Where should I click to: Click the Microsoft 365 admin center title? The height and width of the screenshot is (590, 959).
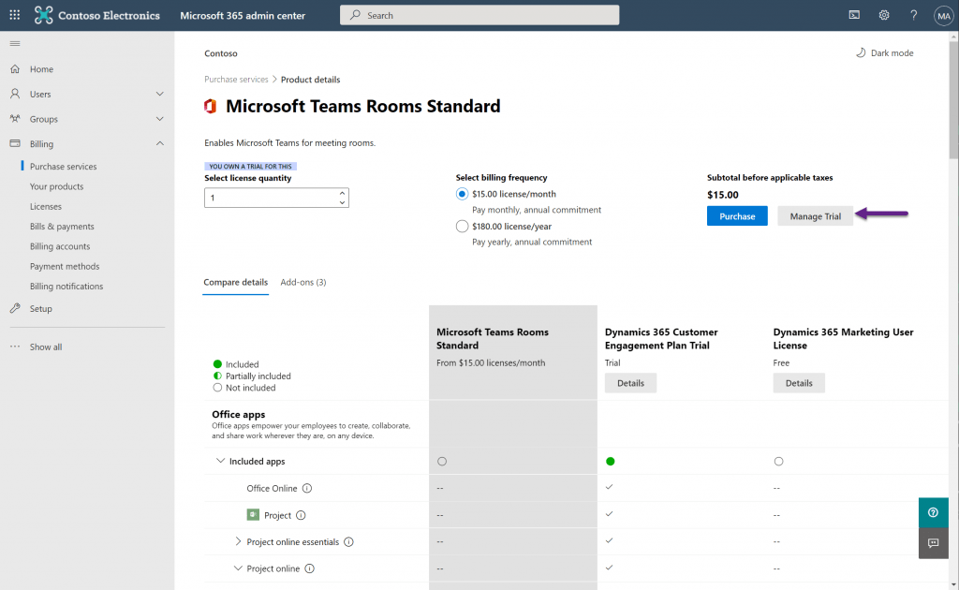point(243,15)
